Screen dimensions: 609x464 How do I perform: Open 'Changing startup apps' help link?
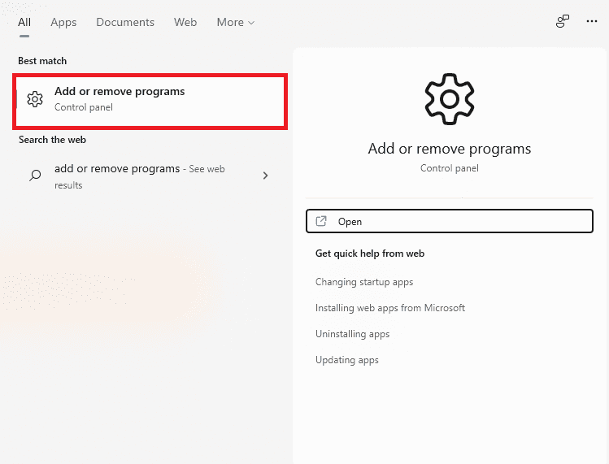click(364, 282)
